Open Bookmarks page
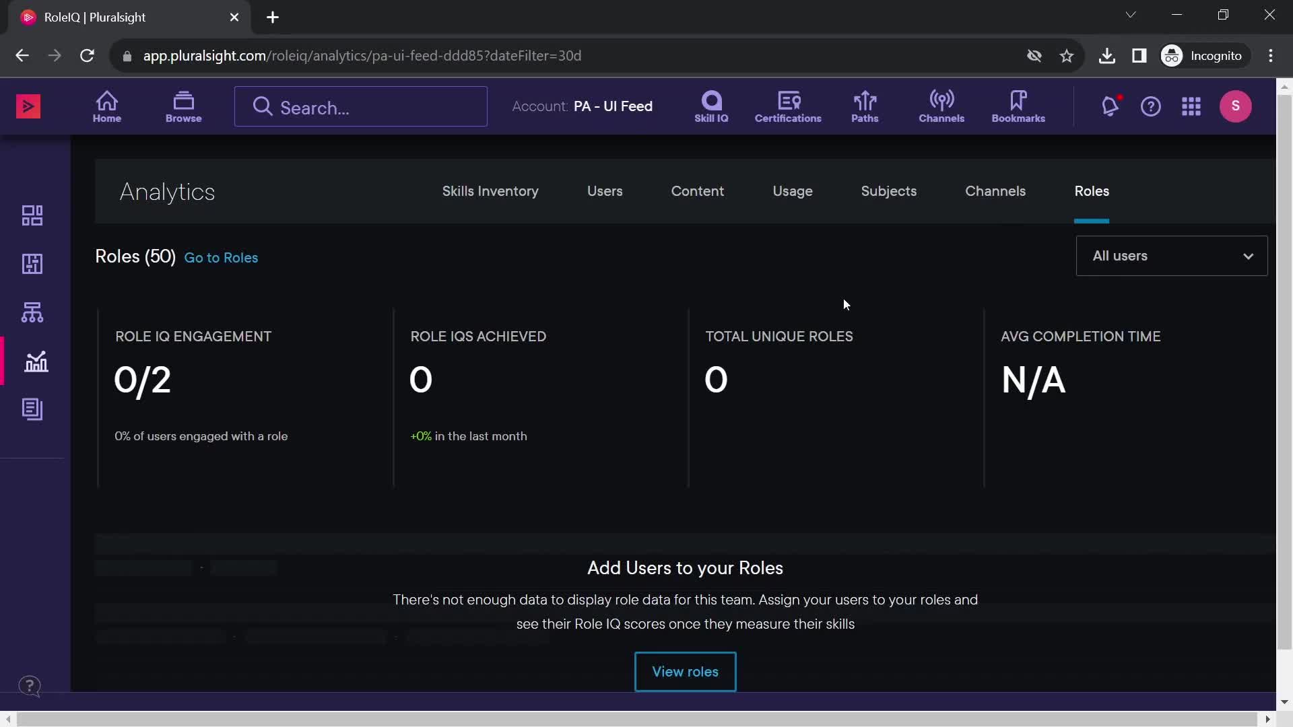The height and width of the screenshot is (727, 1293). tap(1018, 106)
